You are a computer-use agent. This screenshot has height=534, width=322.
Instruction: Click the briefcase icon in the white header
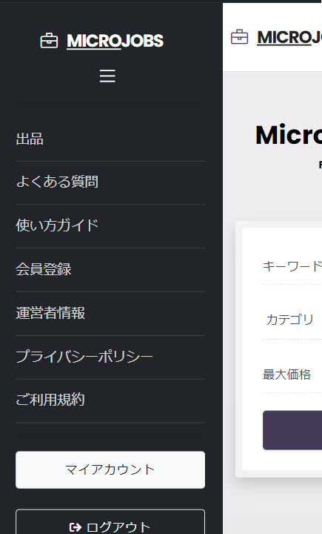pos(239,37)
